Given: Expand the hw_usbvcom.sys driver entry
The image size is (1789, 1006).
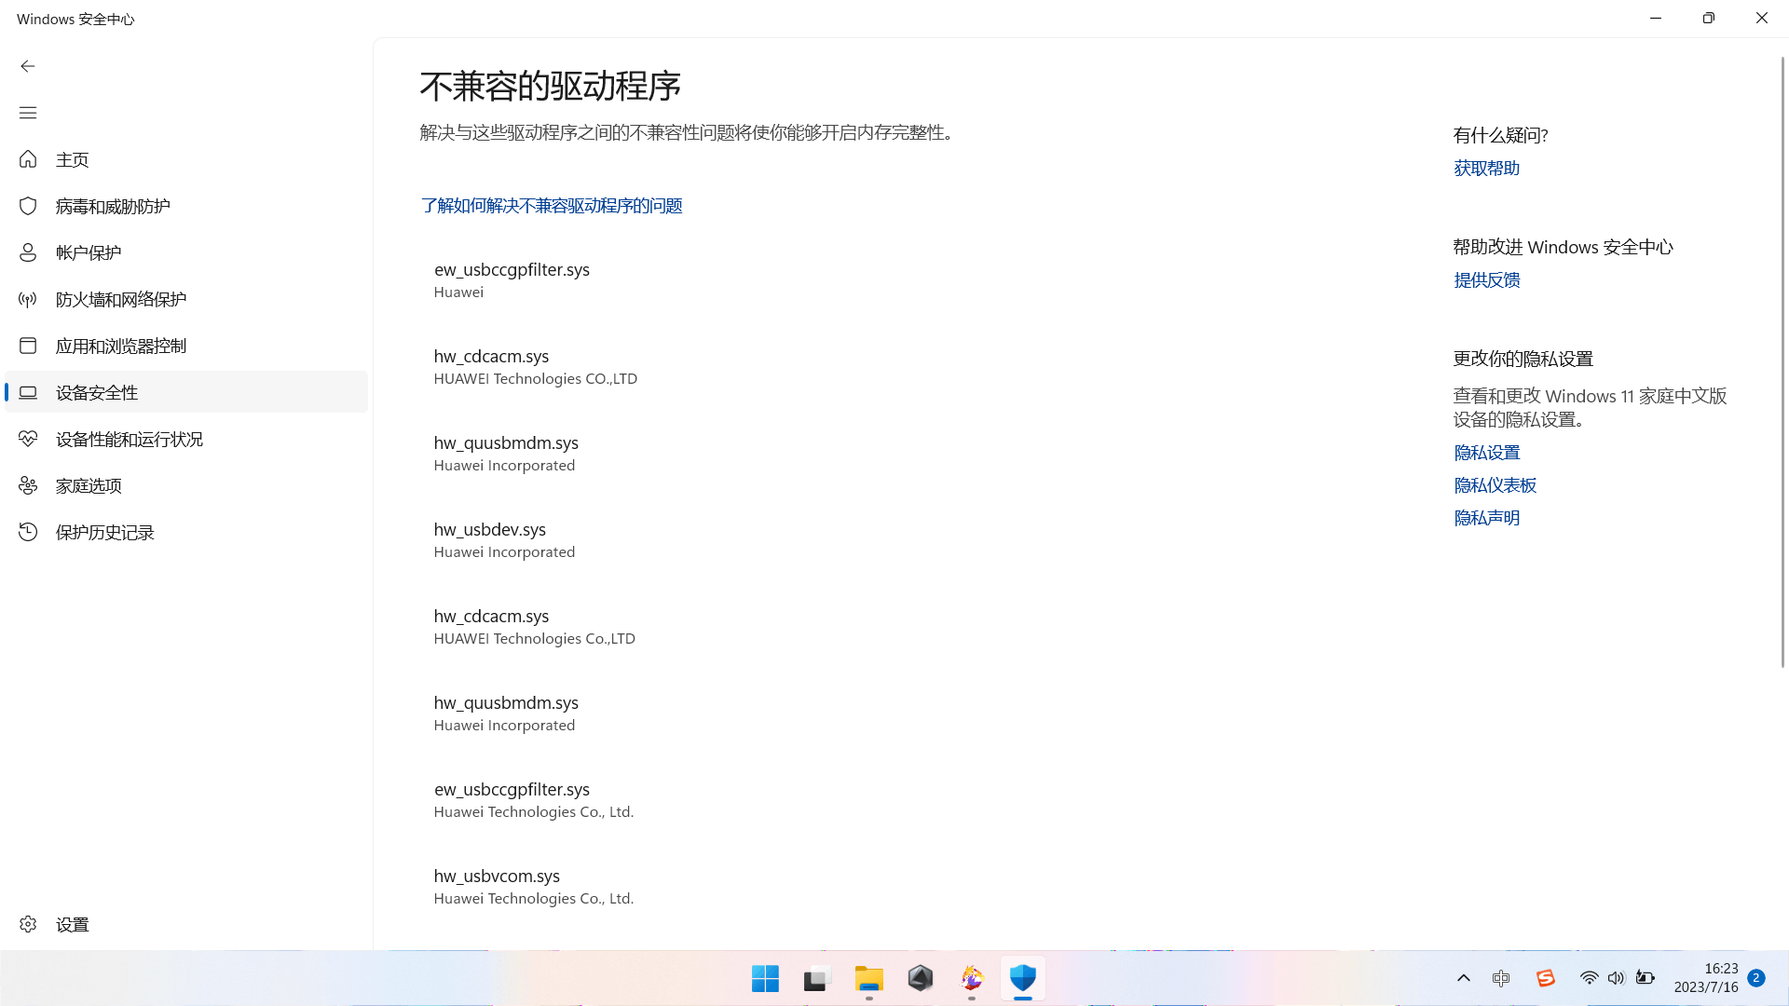Looking at the screenshot, I should 496,877.
